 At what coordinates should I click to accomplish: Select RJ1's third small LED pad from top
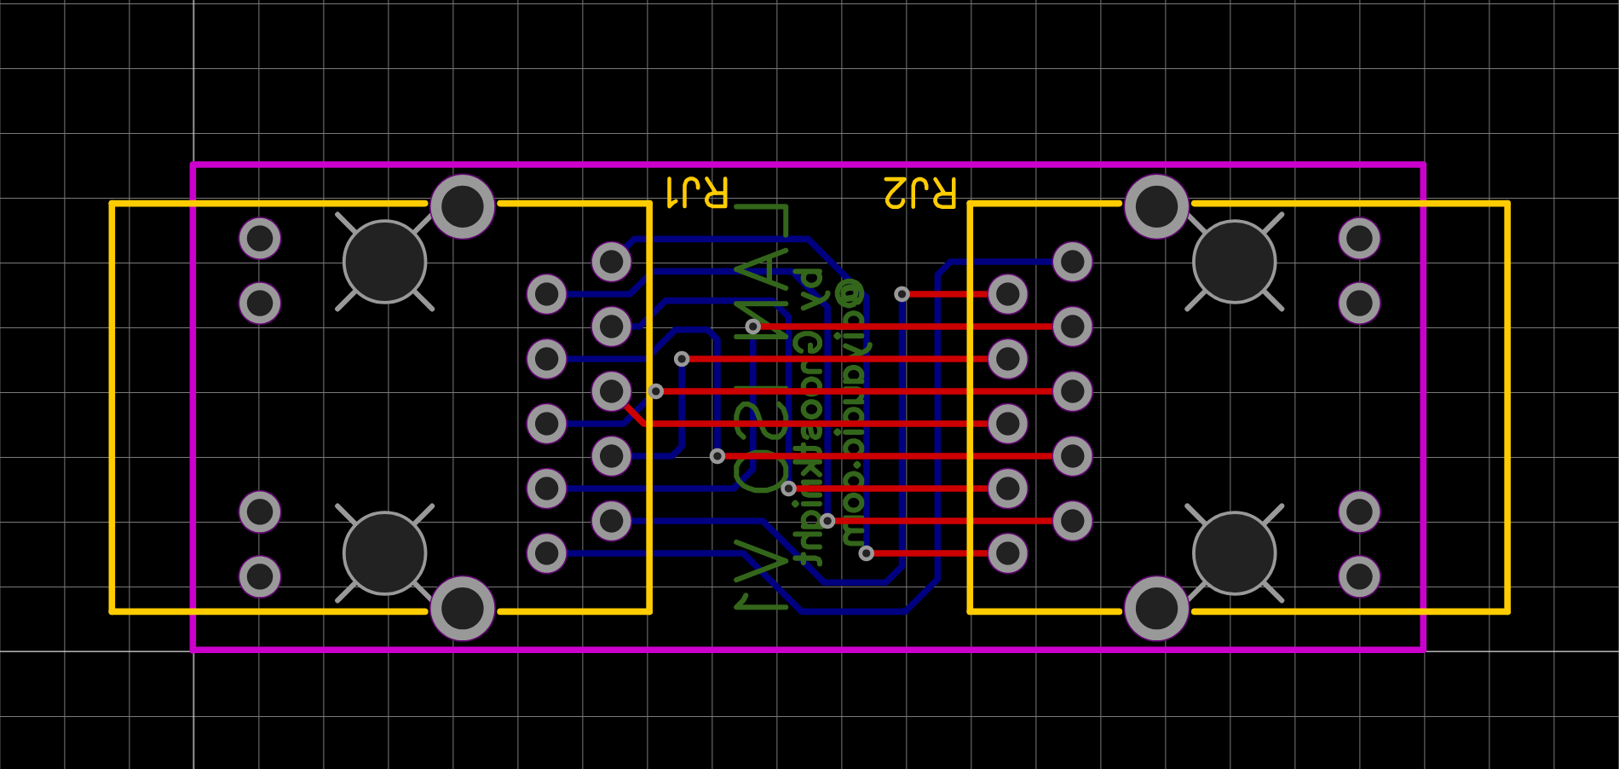click(x=260, y=512)
